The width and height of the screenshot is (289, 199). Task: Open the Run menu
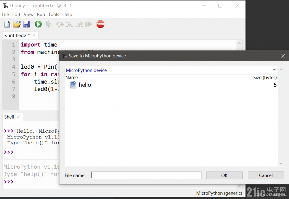[x=41, y=14]
